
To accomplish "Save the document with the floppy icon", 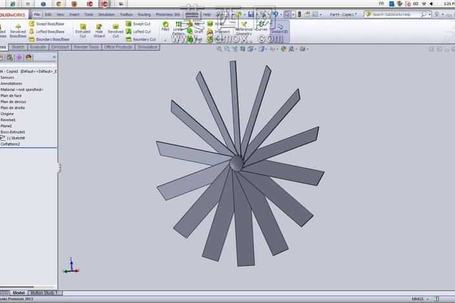I will pyautogui.click(x=251, y=14).
